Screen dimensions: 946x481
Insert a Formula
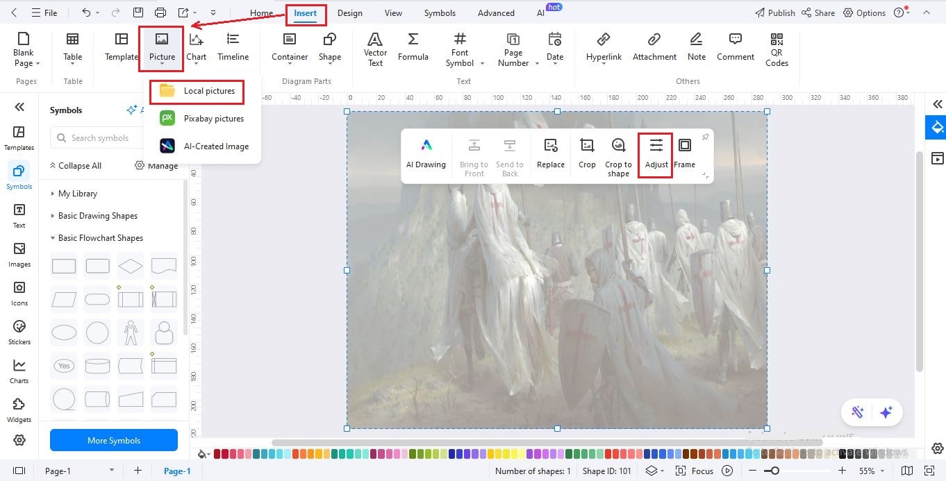413,47
